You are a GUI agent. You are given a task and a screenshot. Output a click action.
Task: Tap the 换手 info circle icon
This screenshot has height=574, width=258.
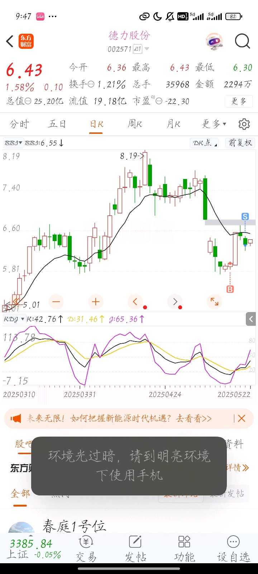pyautogui.click(x=91, y=84)
